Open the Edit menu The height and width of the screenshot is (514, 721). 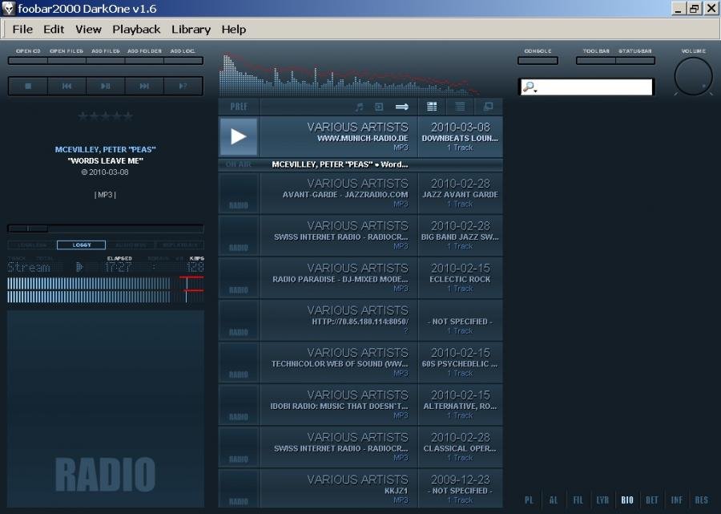point(54,30)
